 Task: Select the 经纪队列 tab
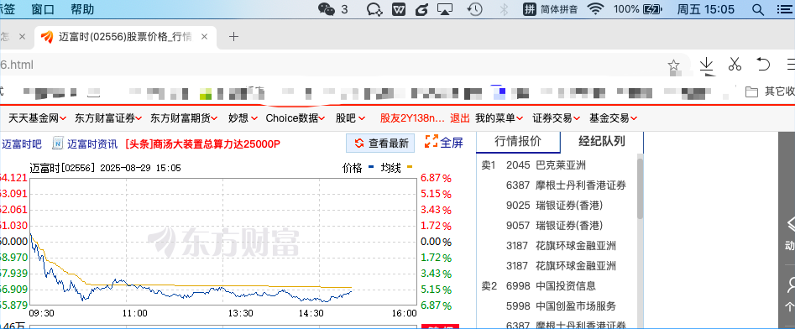point(602,142)
